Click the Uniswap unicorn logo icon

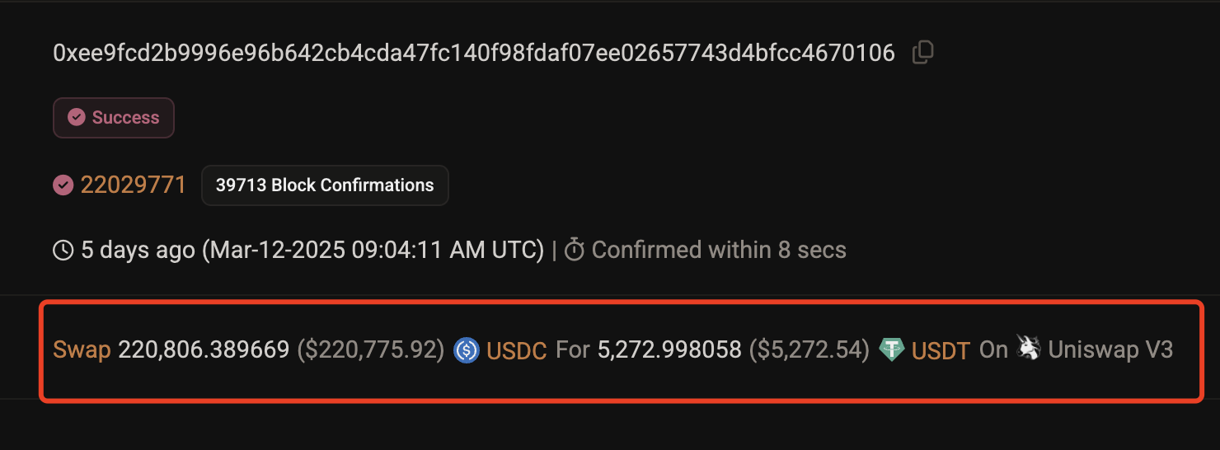(x=1028, y=349)
